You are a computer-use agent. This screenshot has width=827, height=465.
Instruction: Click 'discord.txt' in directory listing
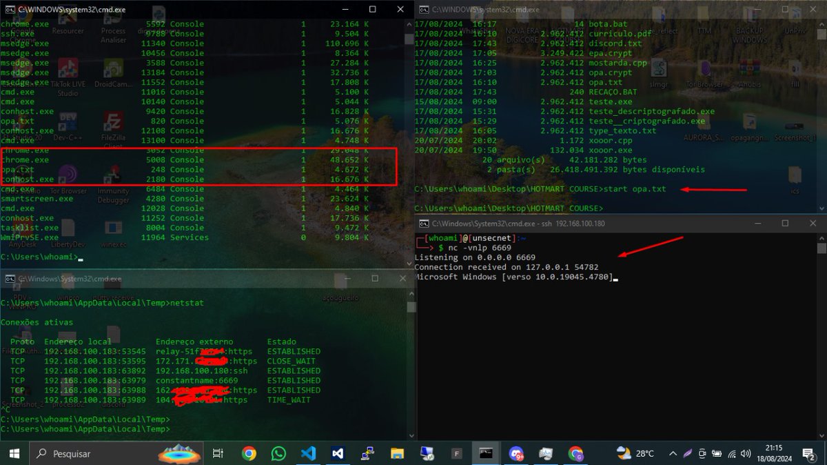tap(615, 43)
